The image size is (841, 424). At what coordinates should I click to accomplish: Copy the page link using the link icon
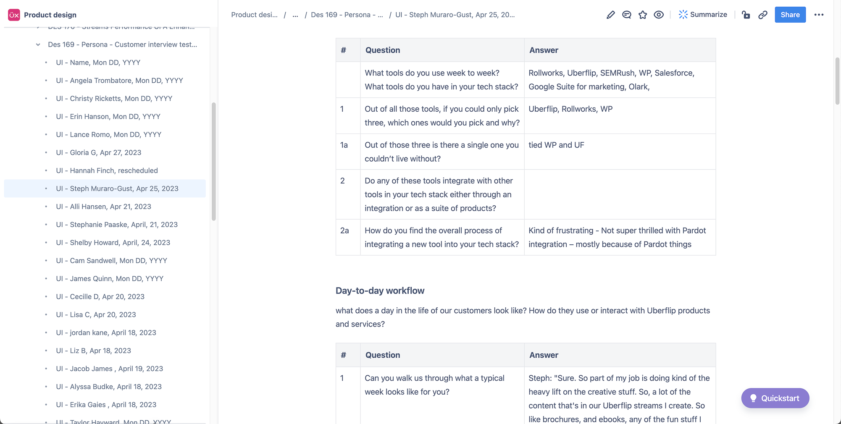[x=763, y=14]
